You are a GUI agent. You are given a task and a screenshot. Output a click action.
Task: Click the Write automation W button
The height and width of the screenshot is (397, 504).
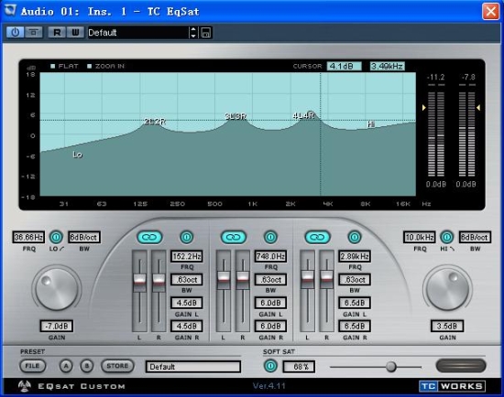pyautogui.click(x=75, y=32)
